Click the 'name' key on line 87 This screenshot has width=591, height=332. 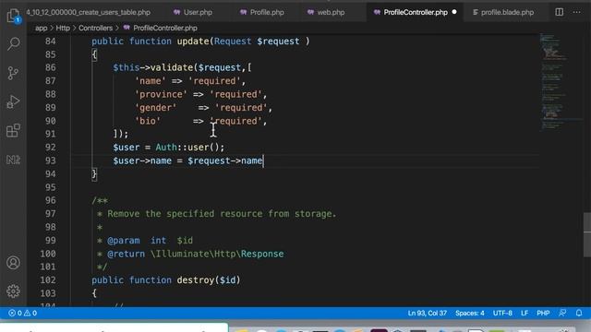150,81
